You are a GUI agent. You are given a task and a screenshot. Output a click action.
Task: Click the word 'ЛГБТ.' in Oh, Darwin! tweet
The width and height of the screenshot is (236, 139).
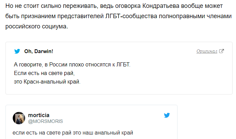124,64
